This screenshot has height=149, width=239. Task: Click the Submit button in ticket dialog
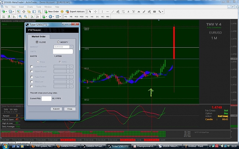click(x=56, y=109)
